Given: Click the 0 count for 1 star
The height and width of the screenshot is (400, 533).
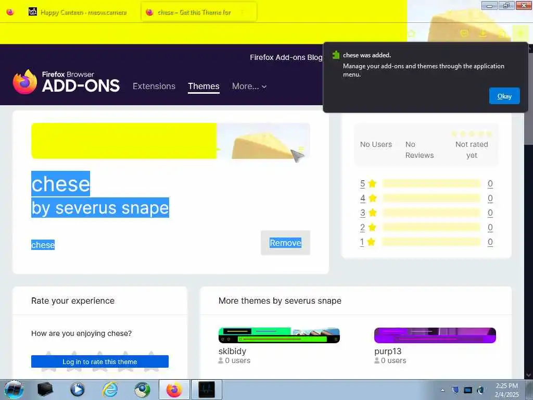Looking at the screenshot, I should coord(490,242).
